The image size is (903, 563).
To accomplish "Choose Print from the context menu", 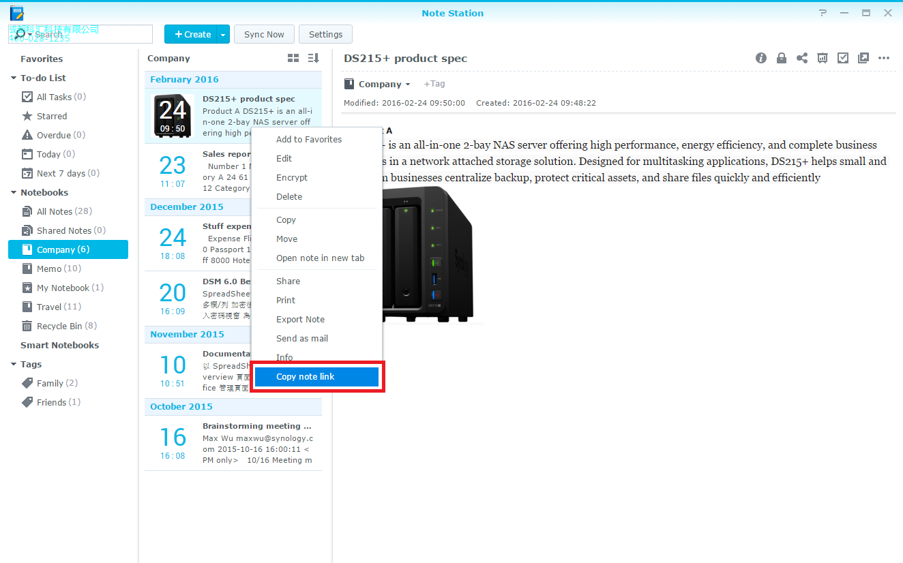I will pos(316,300).
